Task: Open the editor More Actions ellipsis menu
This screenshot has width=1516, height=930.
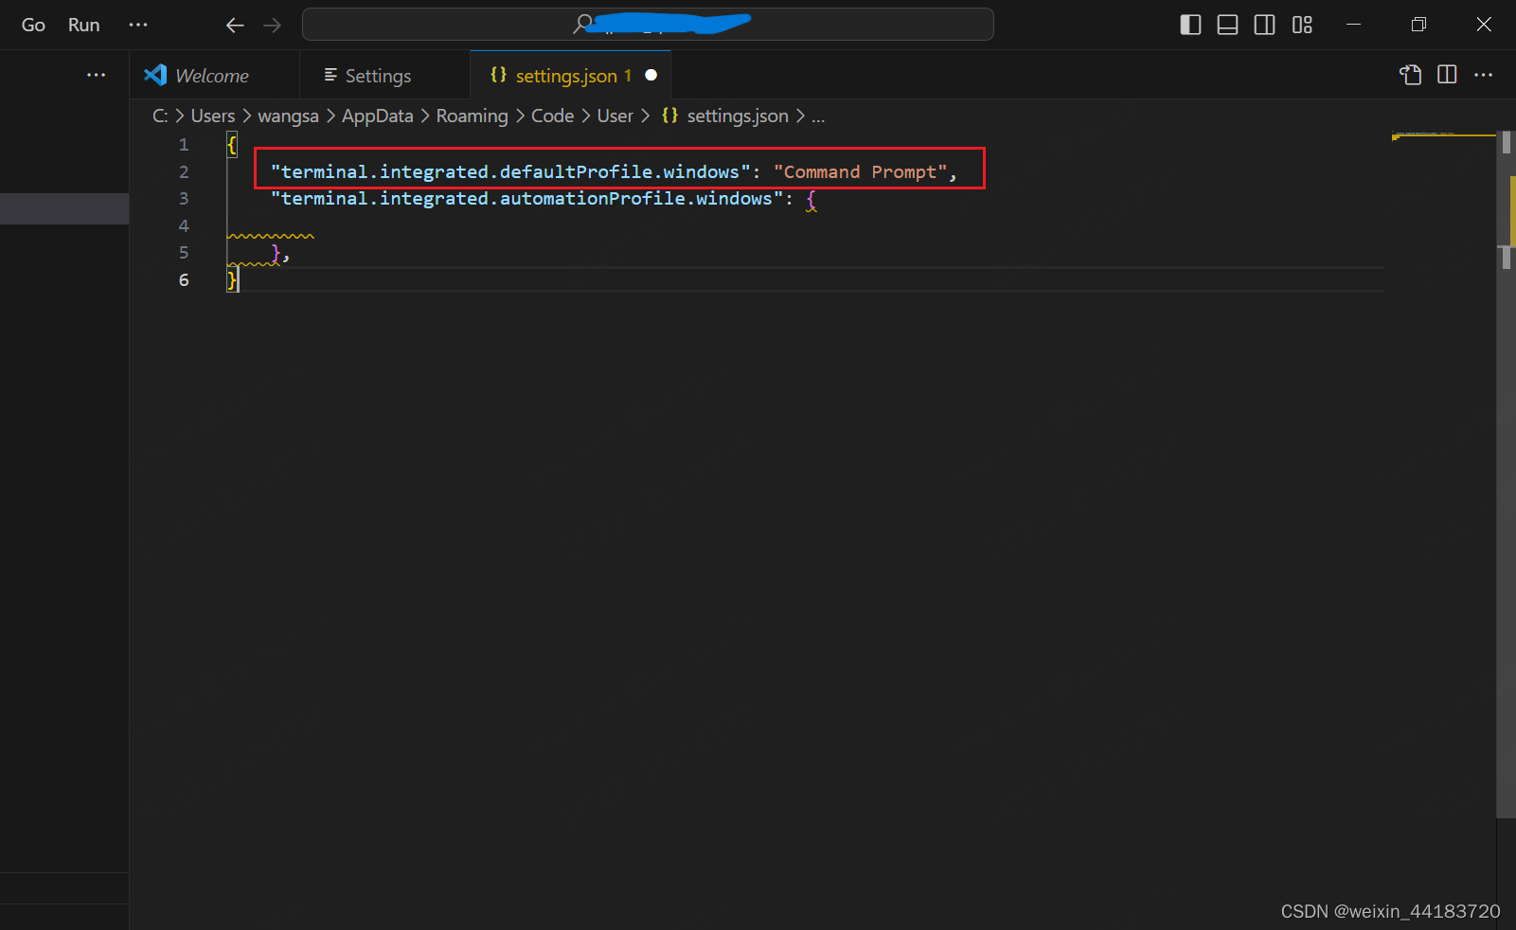Action: 1483,75
